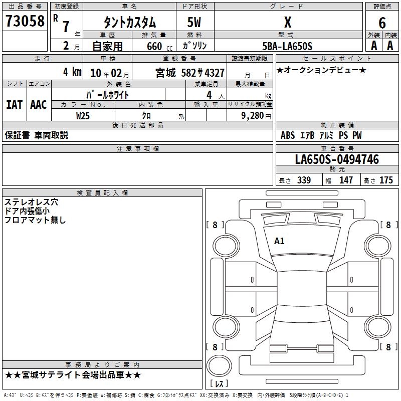
Task: Select length value 339
Action: (x=304, y=180)
